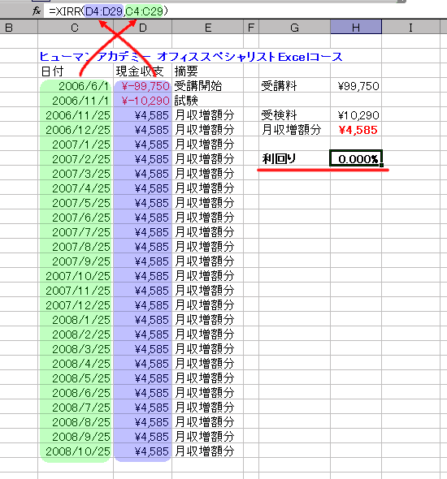The width and height of the screenshot is (447, 479).
Task: Select the date cell 2007/8/25
Action: click(76, 247)
